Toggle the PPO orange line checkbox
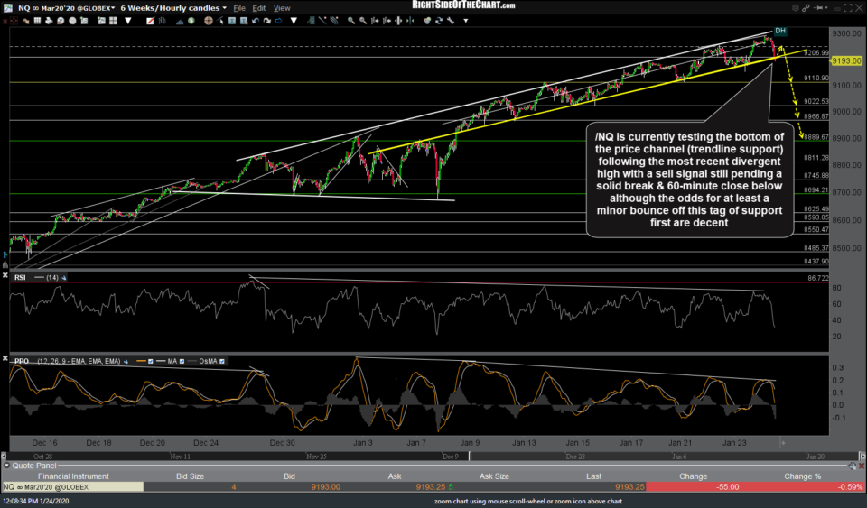 [151, 361]
